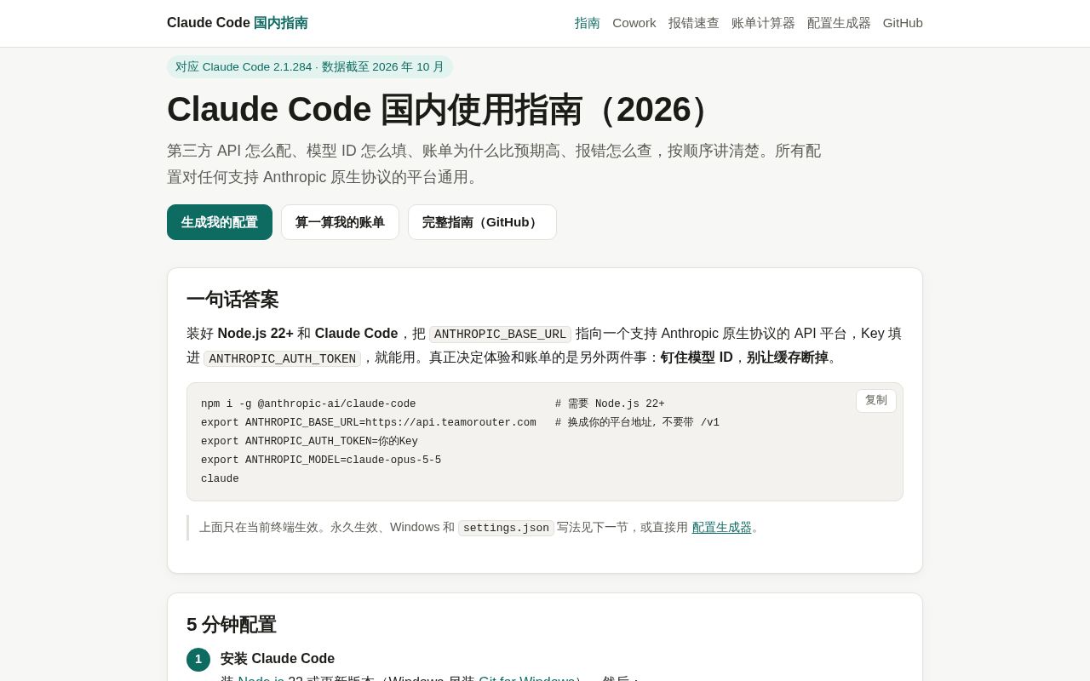Click the 生成我的配置 button
The height and width of the screenshot is (681, 1090).
coord(220,222)
